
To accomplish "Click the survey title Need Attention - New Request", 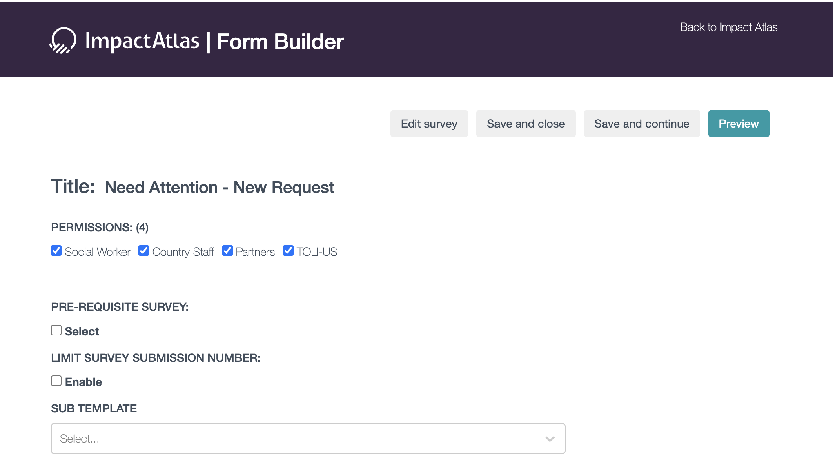I will click(219, 187).
